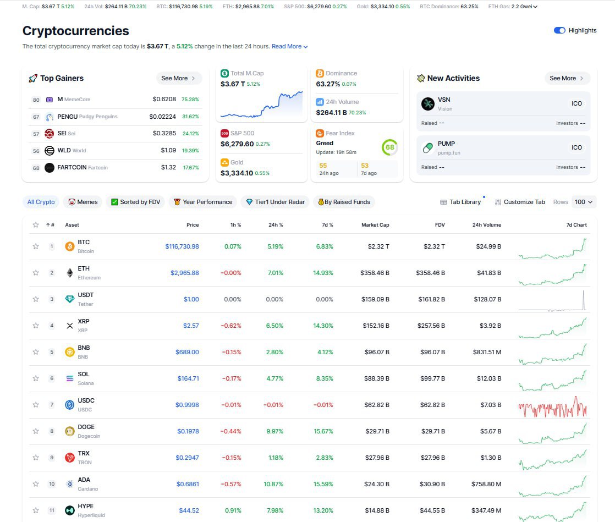Star the DOGE row

point(36,431)
